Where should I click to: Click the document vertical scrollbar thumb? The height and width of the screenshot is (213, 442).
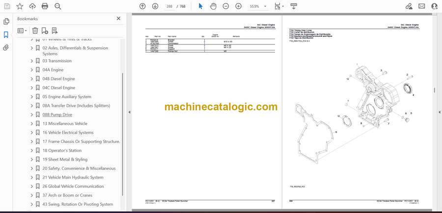coord(435,90)
